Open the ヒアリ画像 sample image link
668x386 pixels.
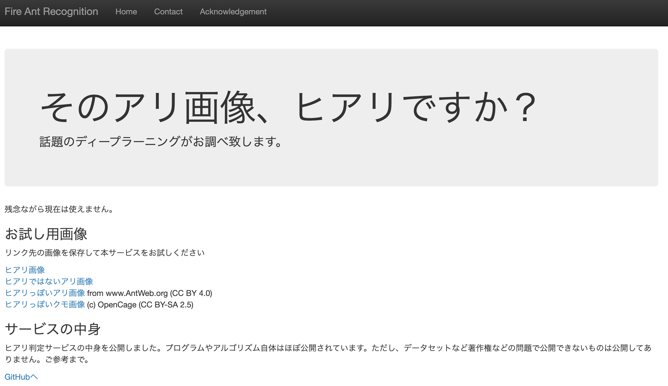click(x=25, y=270)
